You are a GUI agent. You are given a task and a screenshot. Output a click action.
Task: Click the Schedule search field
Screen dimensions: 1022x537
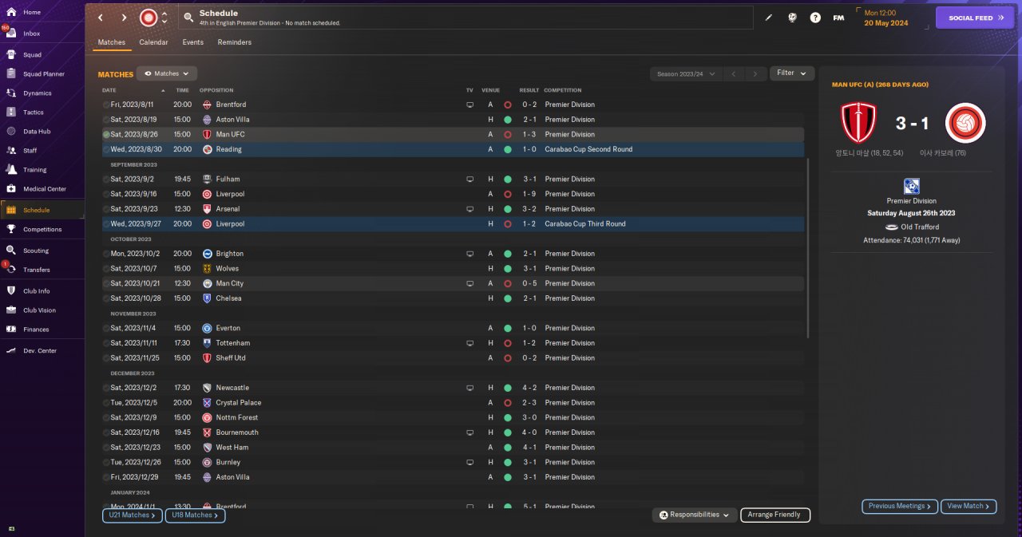pos(465,18)
